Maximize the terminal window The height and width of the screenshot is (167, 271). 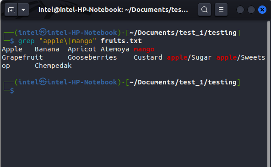(251, 10)
